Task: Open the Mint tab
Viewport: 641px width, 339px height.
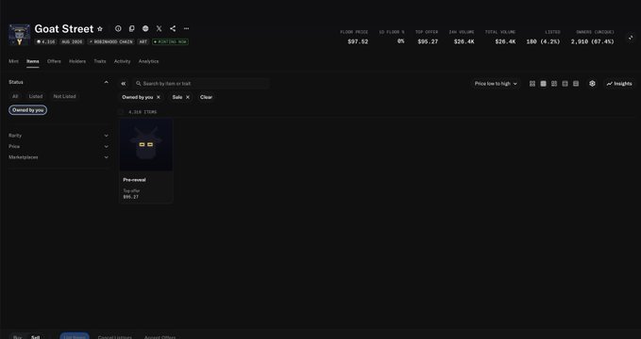Action: point(13,61)
